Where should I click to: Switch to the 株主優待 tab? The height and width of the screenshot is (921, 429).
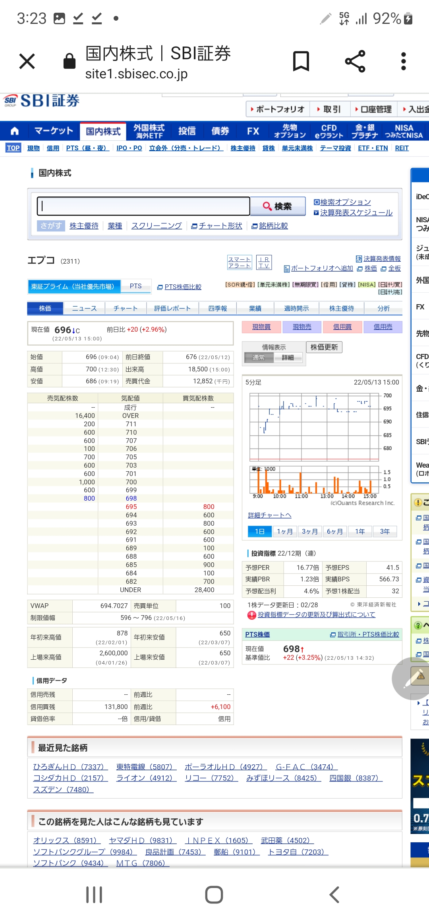(x=342, y=308)
